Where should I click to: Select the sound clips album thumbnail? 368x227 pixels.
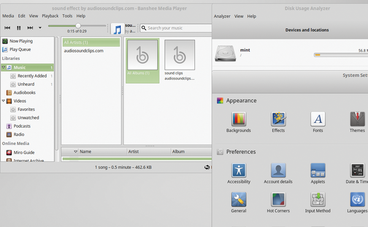(180, 61)
